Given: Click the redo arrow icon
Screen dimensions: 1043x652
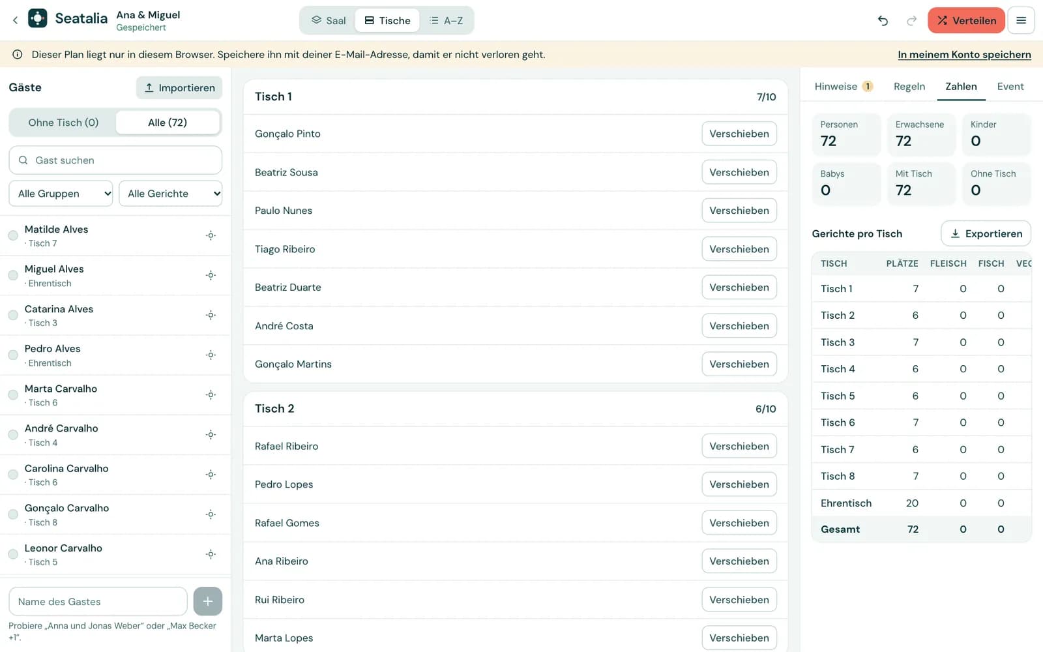Looking at the screenshot, I should (x=911, y=20).
